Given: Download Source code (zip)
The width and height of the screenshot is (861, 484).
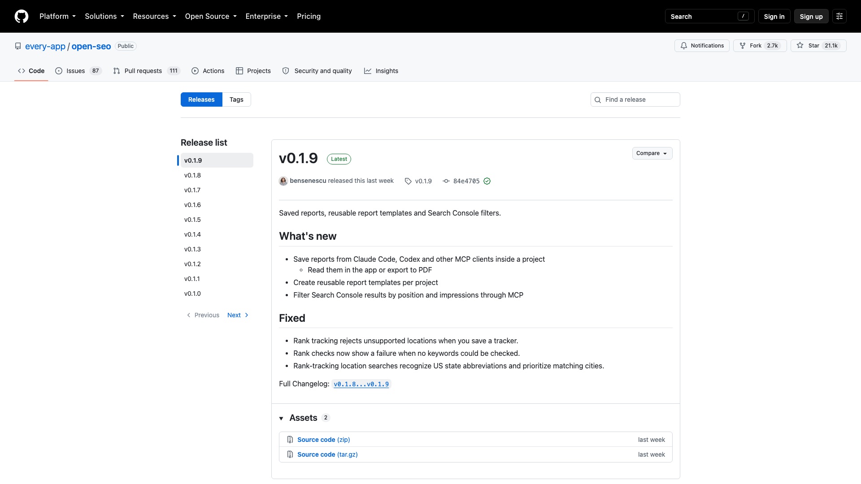Looking at the screenshot, I should [x=323, y=440].
